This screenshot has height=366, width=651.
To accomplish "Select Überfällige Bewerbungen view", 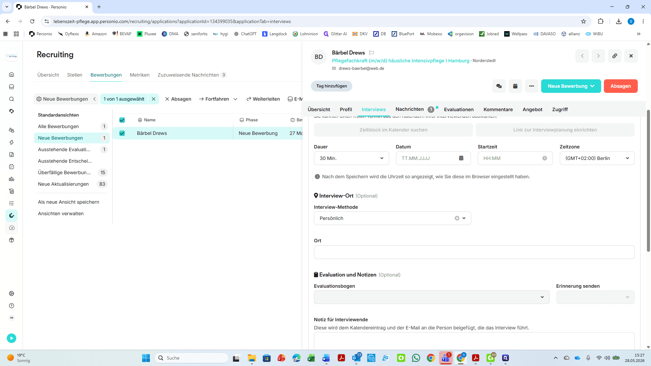I will pyautogui.click(x=72, y=172).
